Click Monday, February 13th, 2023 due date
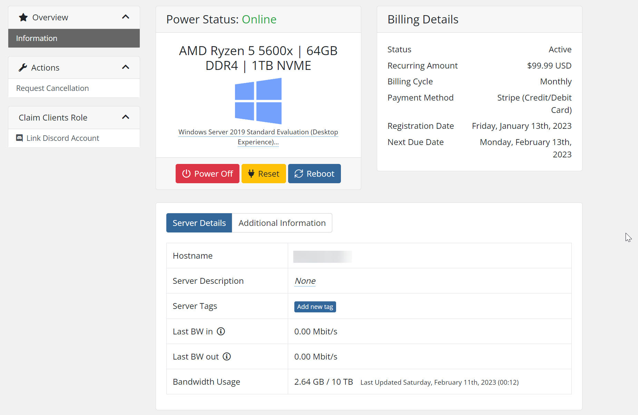 526,148
